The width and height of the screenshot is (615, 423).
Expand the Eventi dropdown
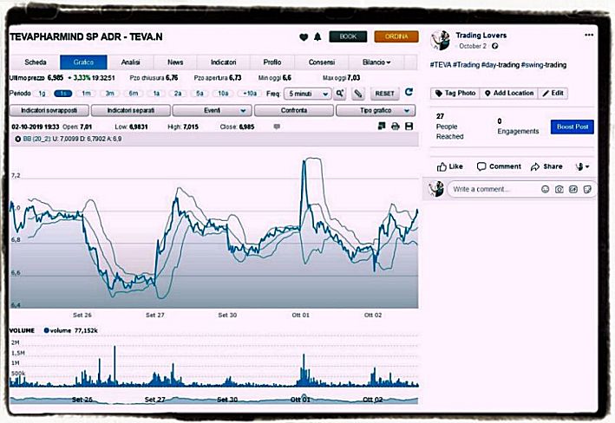pyautogui.click(x=212, y=111)
